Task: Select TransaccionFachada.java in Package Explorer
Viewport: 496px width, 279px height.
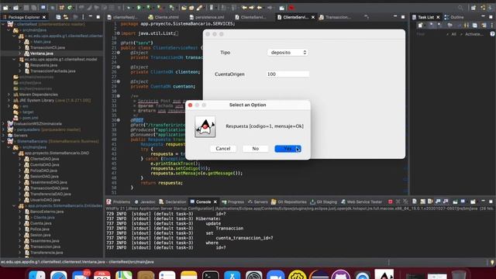Action: click(53, 71)
